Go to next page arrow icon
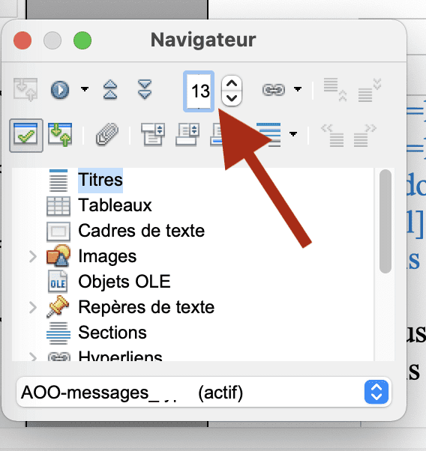 click(x=145, y=90)
